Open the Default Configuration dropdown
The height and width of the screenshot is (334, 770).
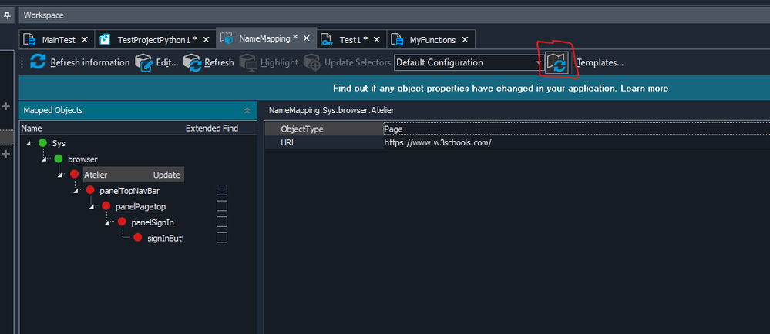(x=537, y=62)
